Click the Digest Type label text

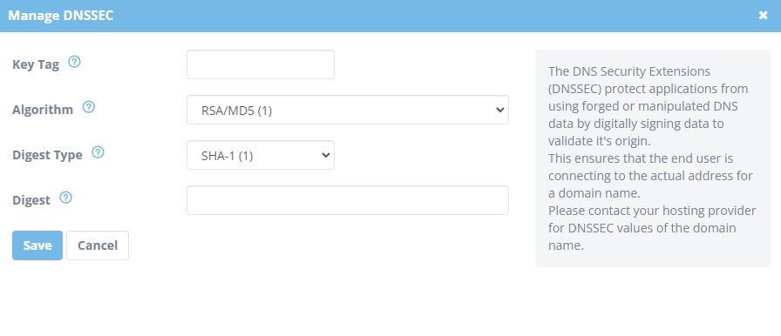coord(47,155)
